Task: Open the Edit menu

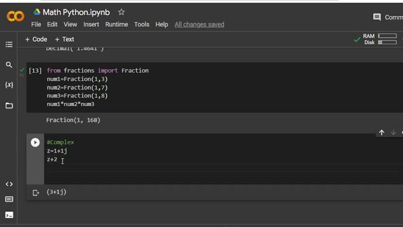Action: click(52, 25)
